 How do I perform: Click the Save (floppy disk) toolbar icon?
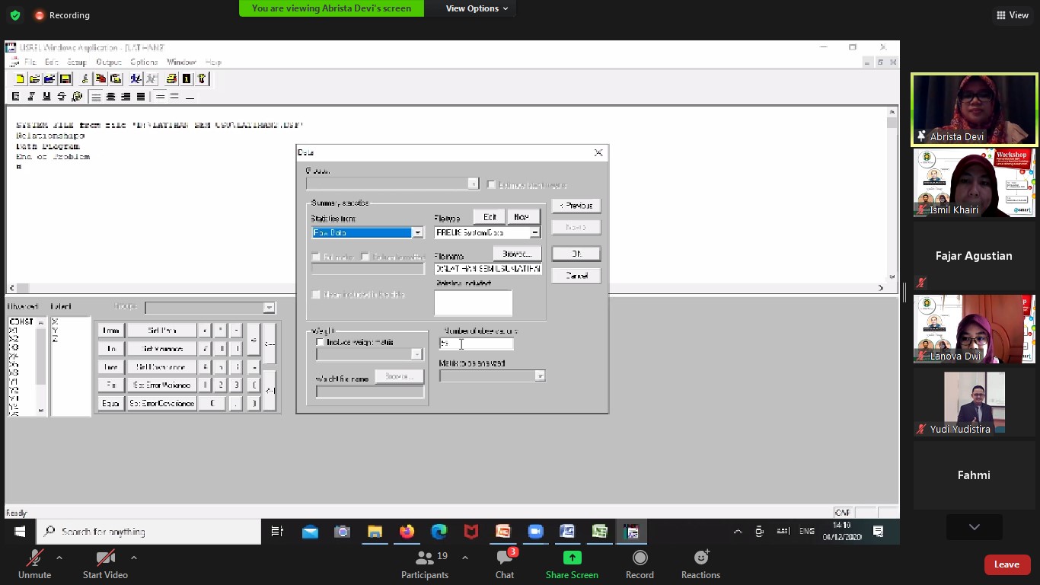pos(65,78)
